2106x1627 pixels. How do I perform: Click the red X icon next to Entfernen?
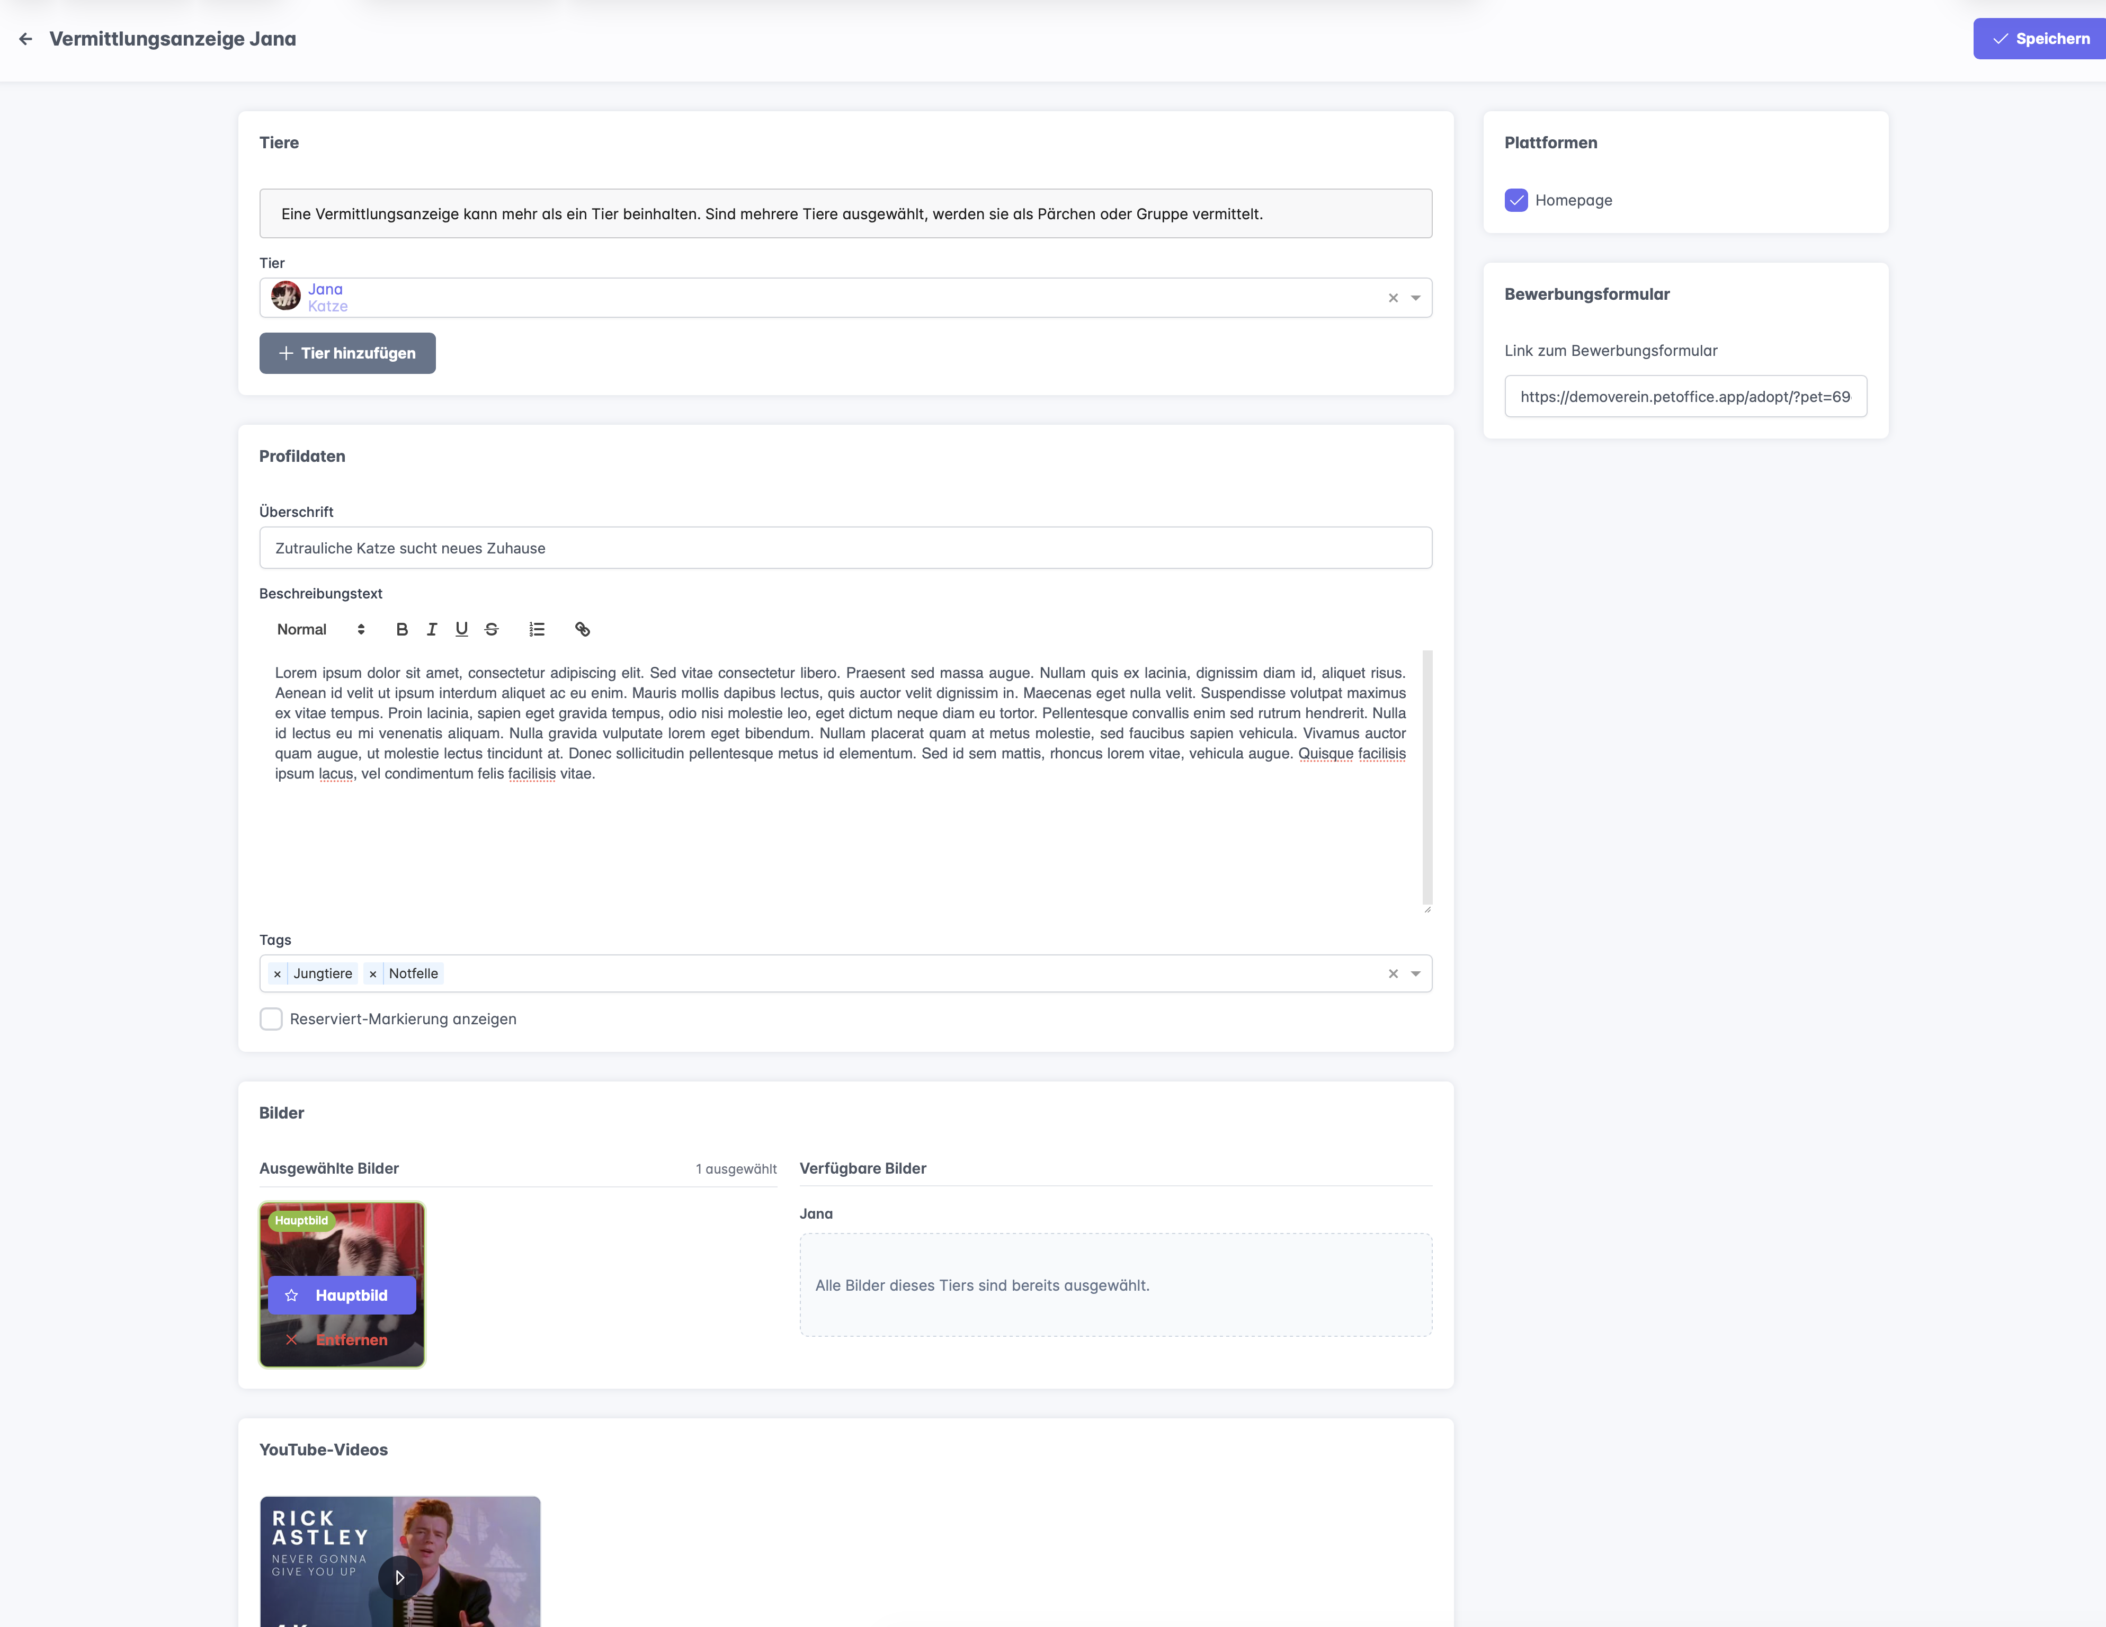[x=291, y=1339]
